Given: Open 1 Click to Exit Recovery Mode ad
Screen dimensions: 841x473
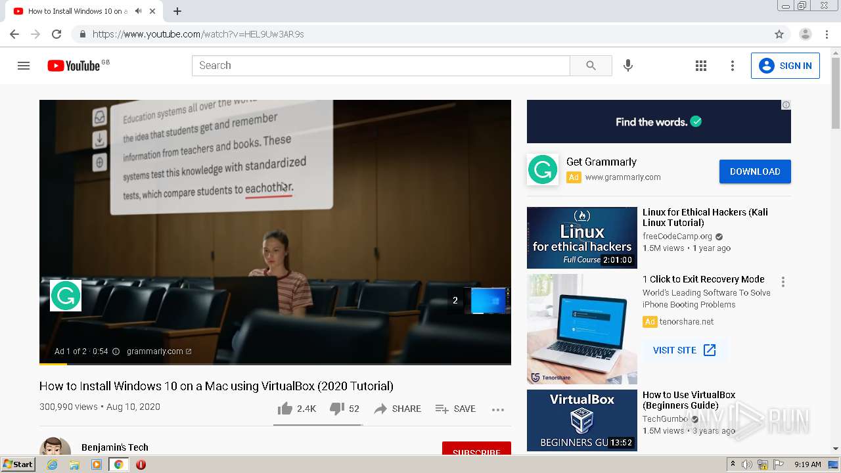Looking at the screenshot, I should tap(704, 279).
